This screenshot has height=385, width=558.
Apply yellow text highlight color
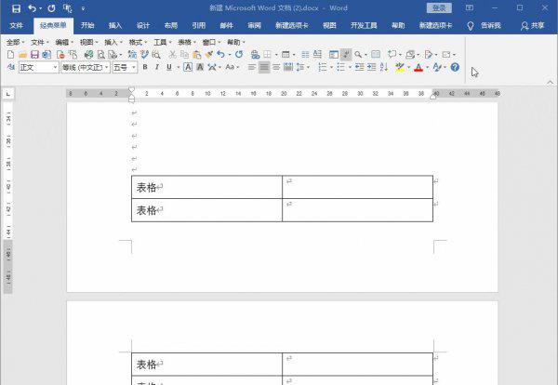point(400,67)
